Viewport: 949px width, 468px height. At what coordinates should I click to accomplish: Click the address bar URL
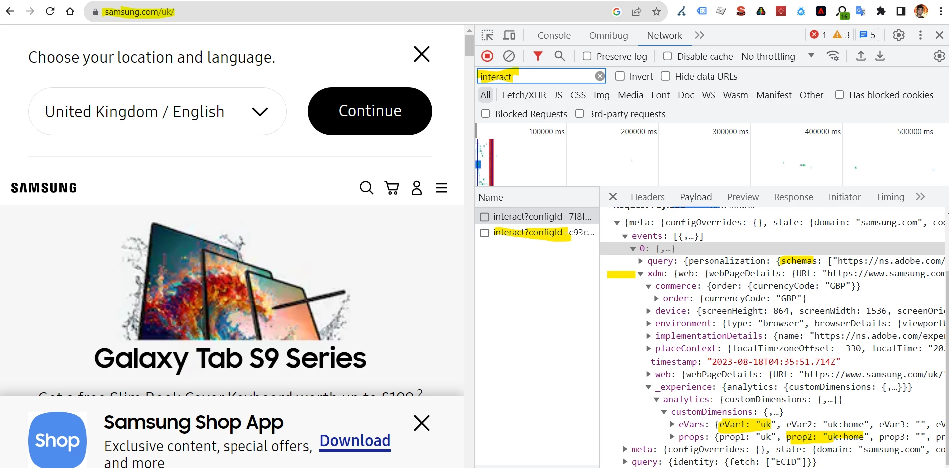coord(139,12)
